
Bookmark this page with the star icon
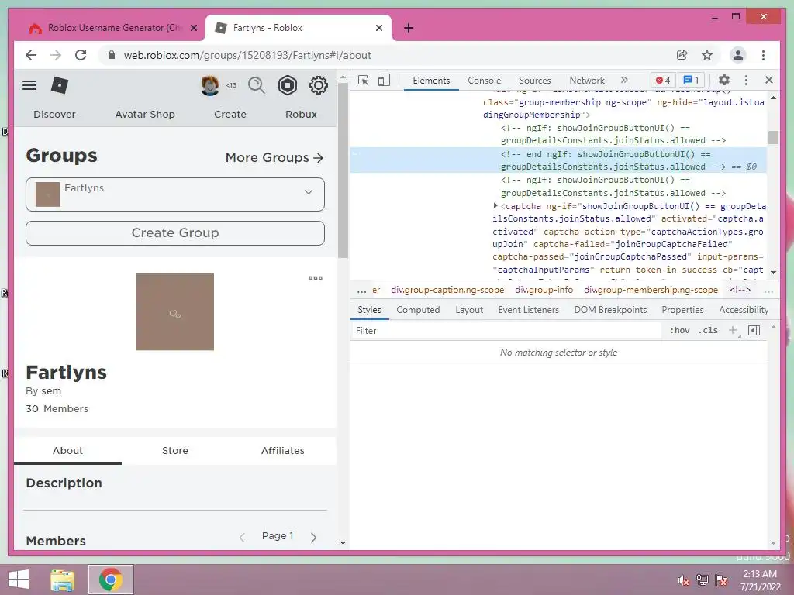707,55
